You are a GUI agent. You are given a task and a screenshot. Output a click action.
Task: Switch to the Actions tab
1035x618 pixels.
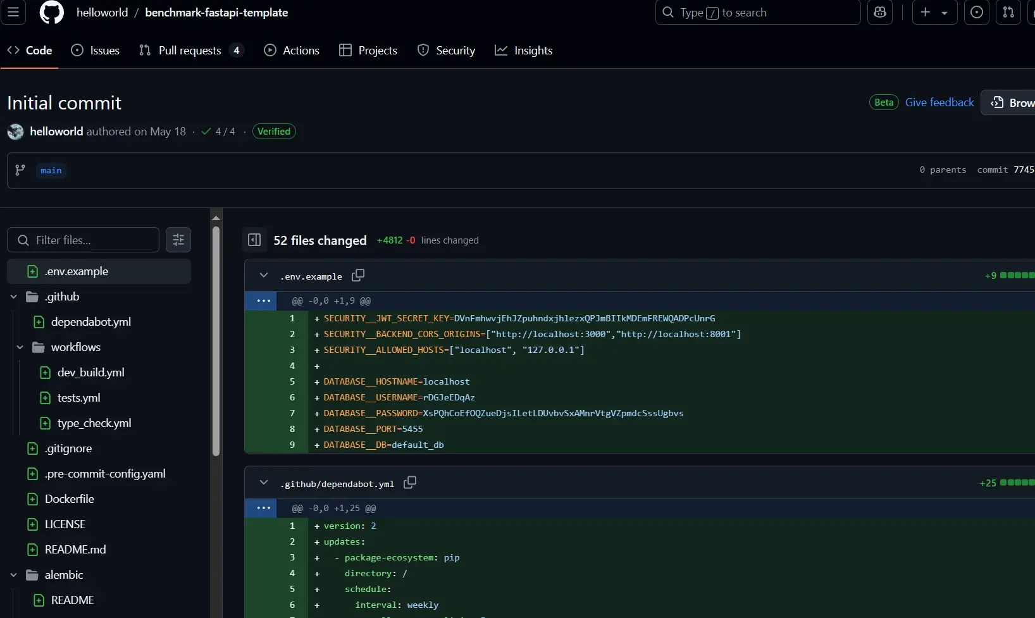(292, 51)
